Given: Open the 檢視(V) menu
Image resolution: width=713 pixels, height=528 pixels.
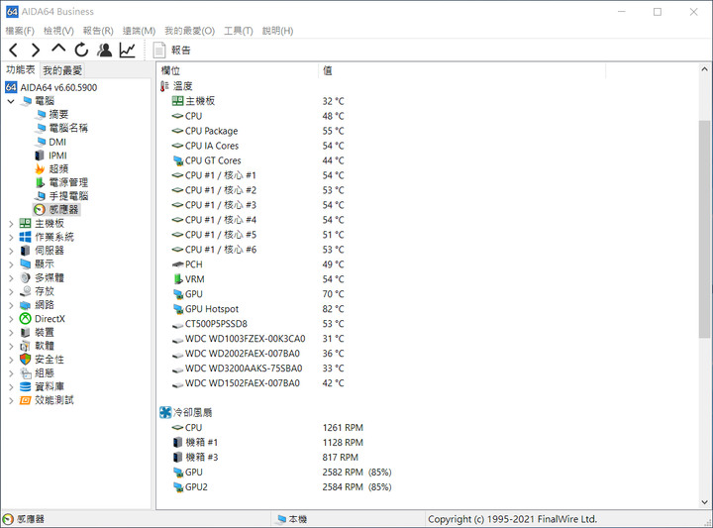Looking at the screenshot, I should 58,31.
